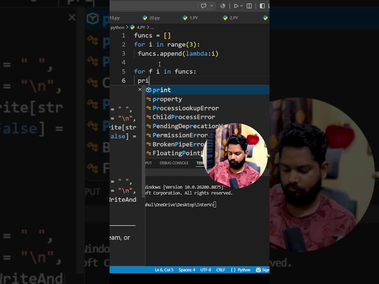Image resolution: width=379 pixels, height=284 pixels.
Task: Click the round grey icon left of Run
Action: coord(223,6)
